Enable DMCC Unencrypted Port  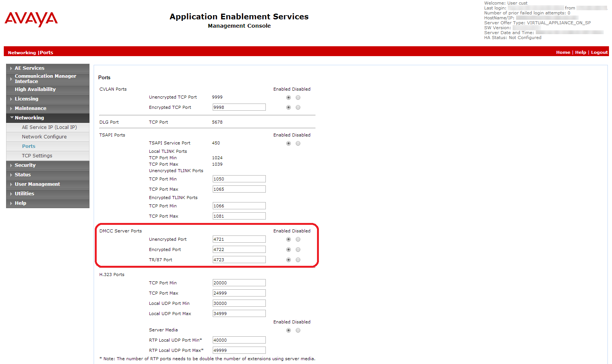pyautogui.click(x=289, y=239)
